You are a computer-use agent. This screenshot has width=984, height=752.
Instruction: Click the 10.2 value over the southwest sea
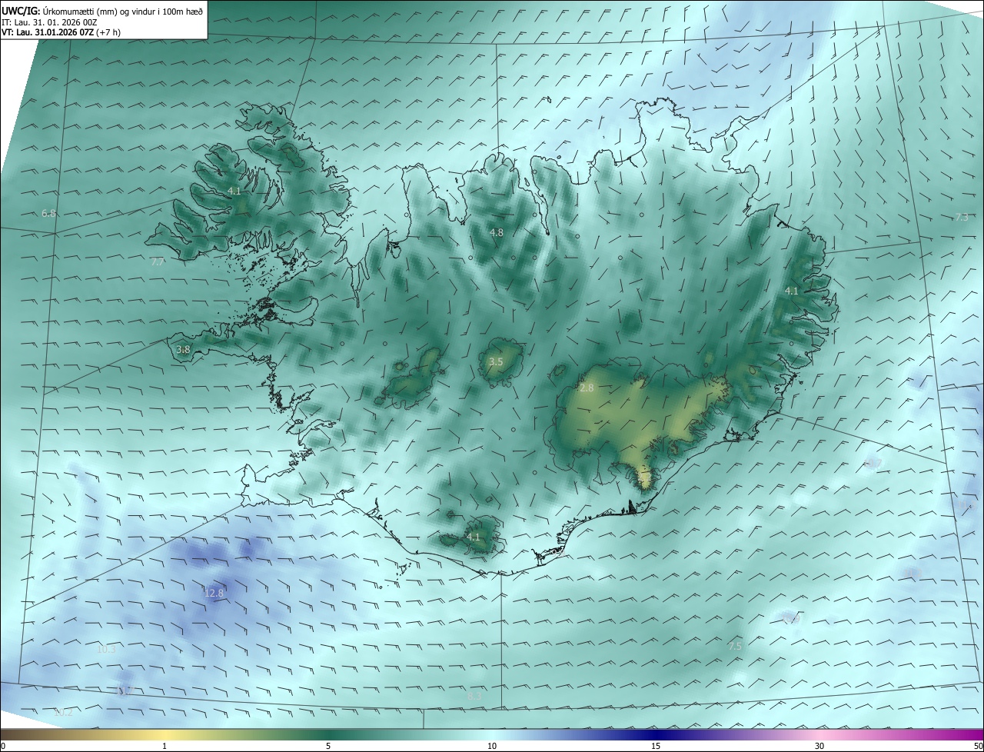63,713
